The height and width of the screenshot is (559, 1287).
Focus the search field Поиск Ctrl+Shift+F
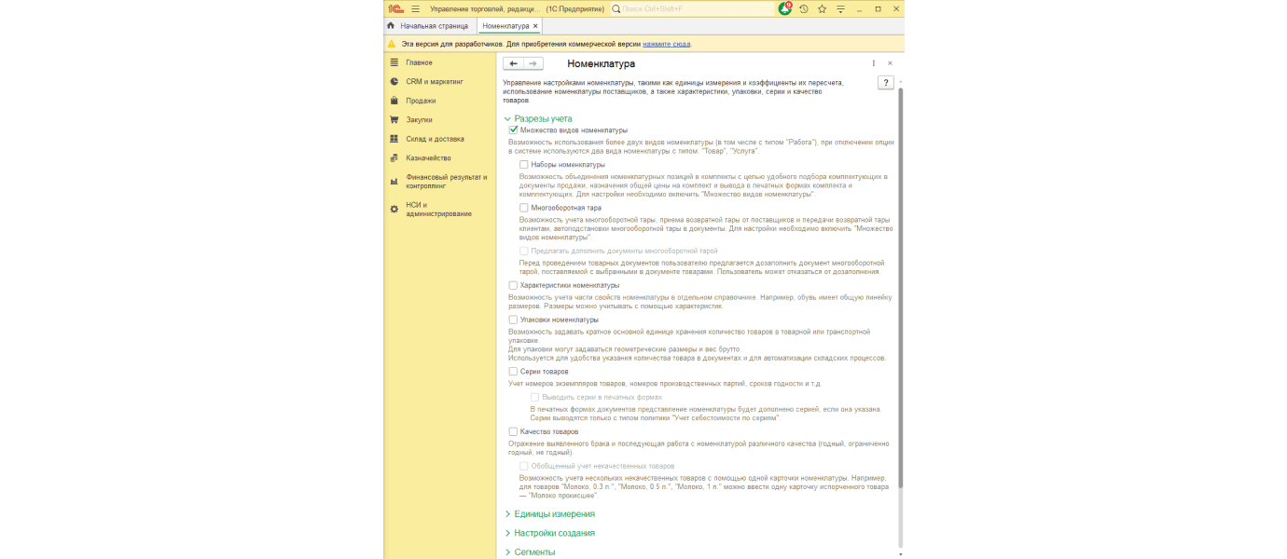pyautogui.click(x=692, y=8)
